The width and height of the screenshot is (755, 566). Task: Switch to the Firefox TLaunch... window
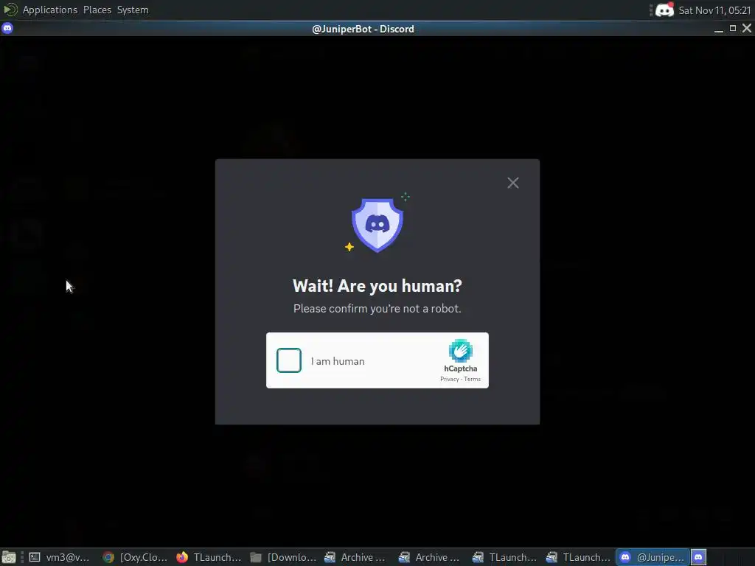[x=209, y=557]
